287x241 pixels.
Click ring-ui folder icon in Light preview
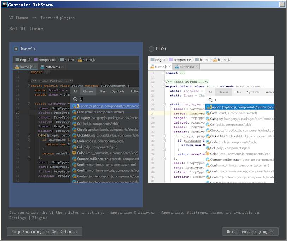point(152,59)
